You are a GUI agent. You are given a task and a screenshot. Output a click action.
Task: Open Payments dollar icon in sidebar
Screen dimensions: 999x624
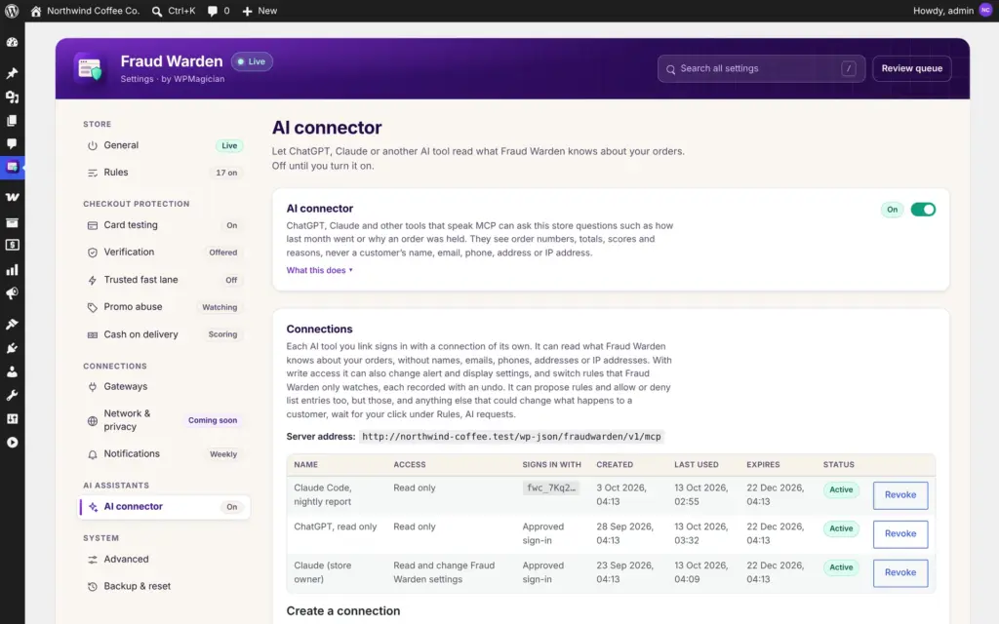click(x=12, y=245)
